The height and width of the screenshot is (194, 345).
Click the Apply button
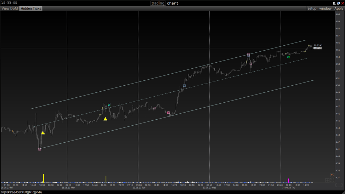click(339, 8)
